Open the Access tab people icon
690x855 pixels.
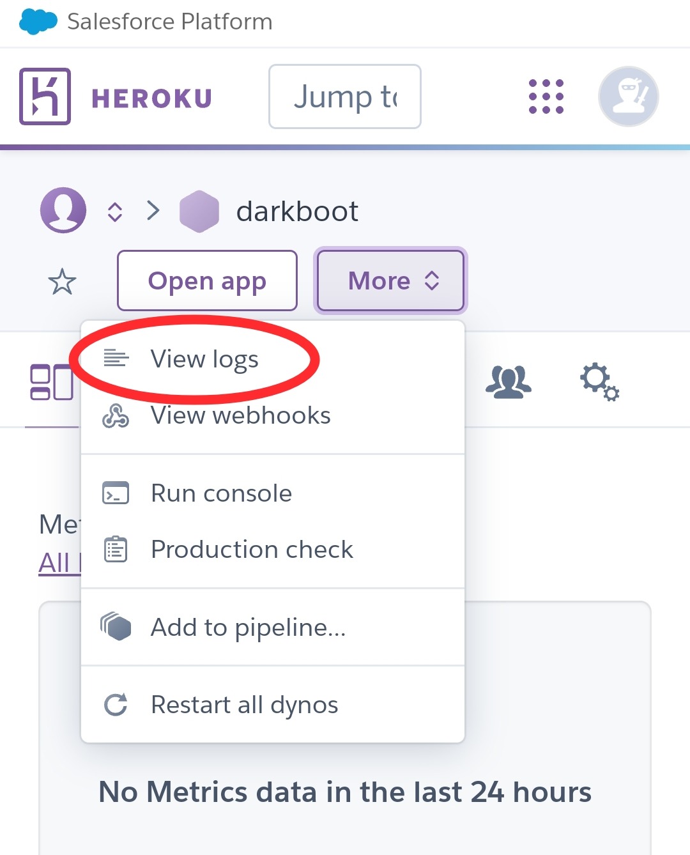(x=508, y=382)
